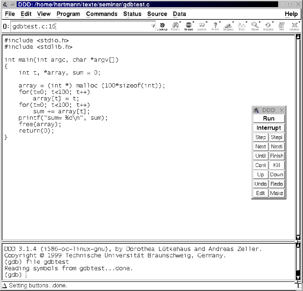Click the "array[t] = t;" line
The image size is (303, 291).
[56, 98]
